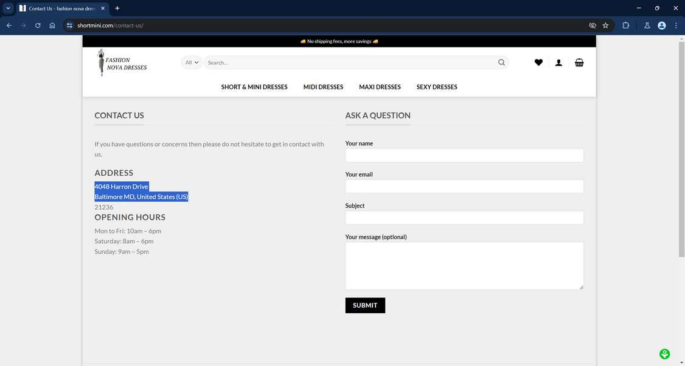Viewport: 685px width, 366px height.
Task: Click the Saturday: 8am – 6pm text
Action: [x=124, y=241]
